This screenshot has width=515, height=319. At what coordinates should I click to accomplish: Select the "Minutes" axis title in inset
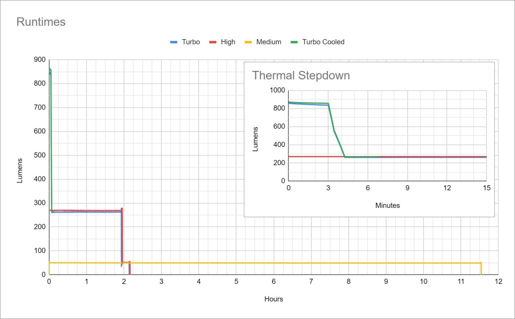(x=387, y=205)
